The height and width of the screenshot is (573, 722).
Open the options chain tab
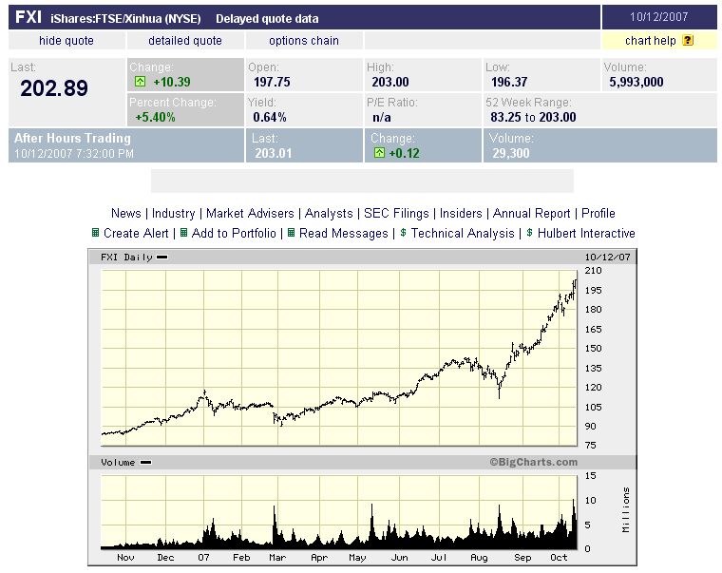pos(304,41)
